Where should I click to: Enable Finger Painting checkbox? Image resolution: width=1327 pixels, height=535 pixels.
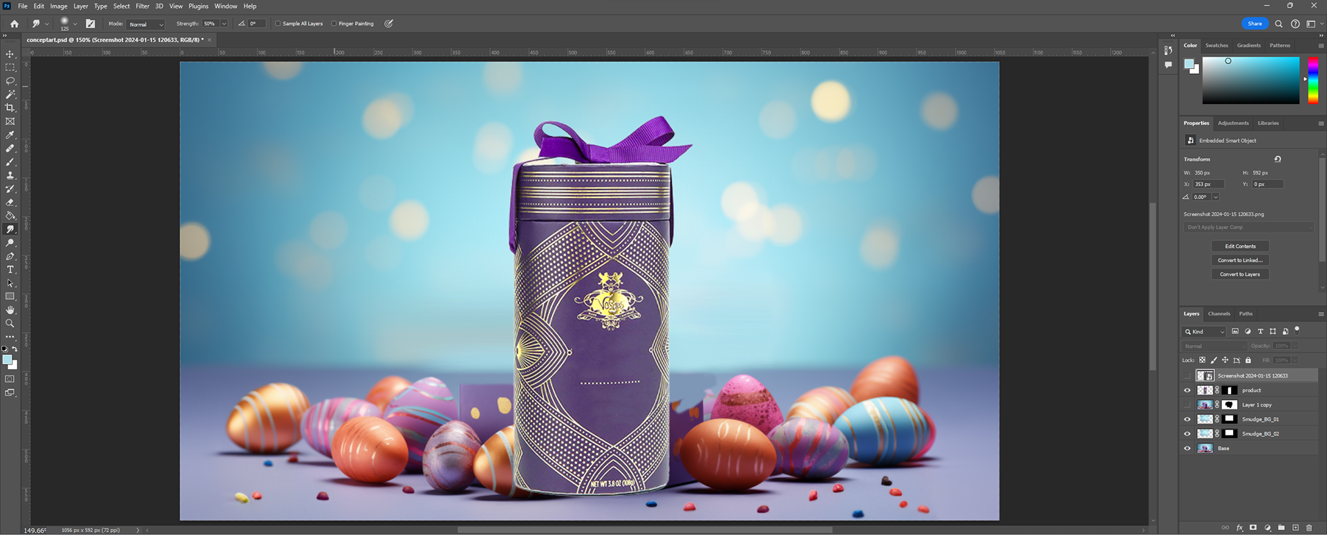(334, 23)
